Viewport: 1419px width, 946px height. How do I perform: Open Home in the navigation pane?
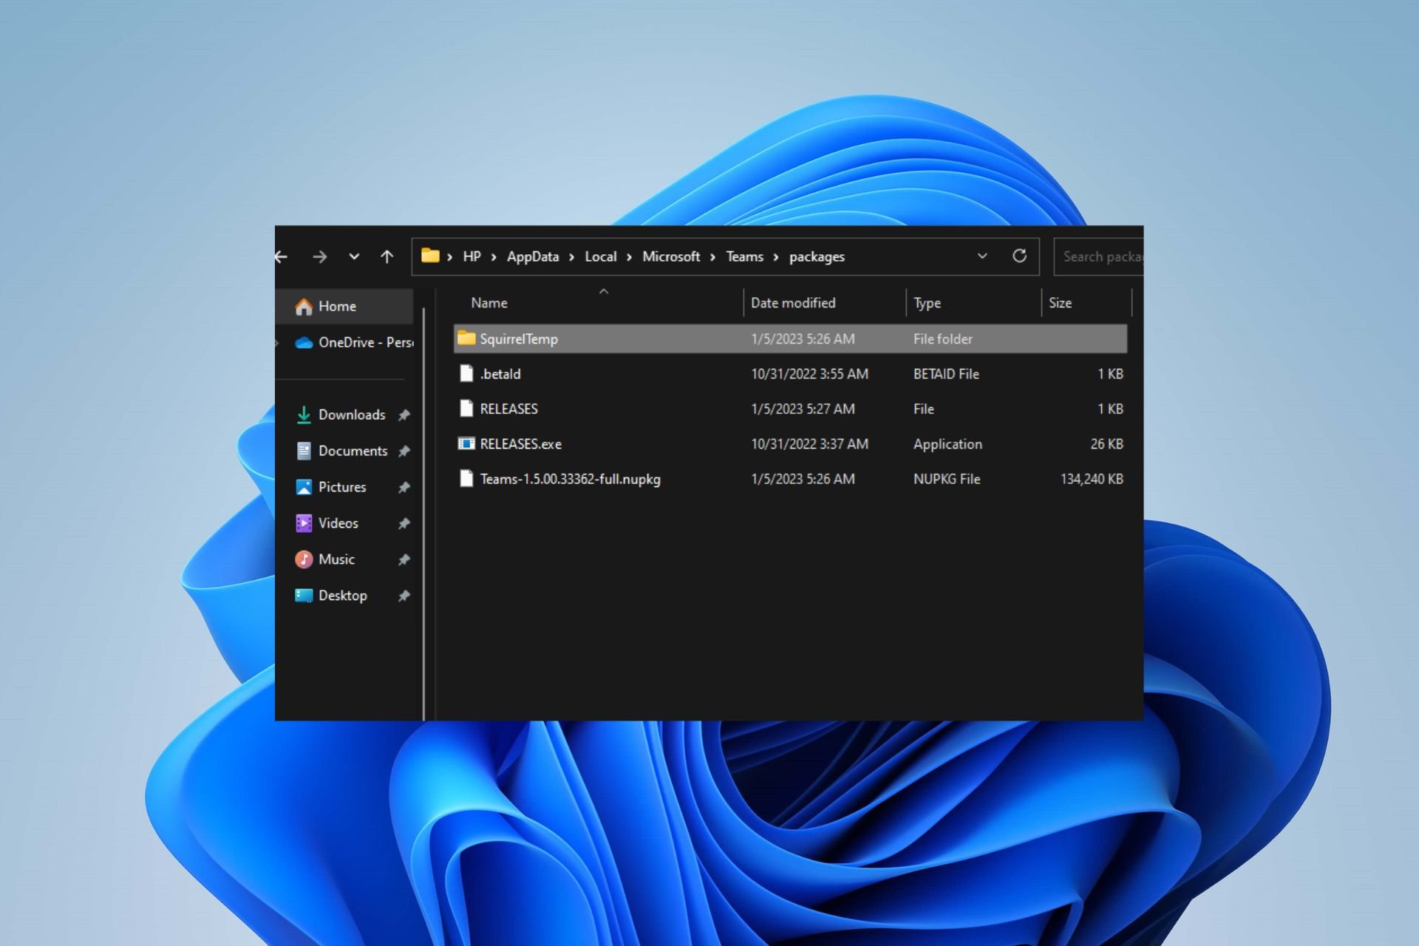coord(345,306)
